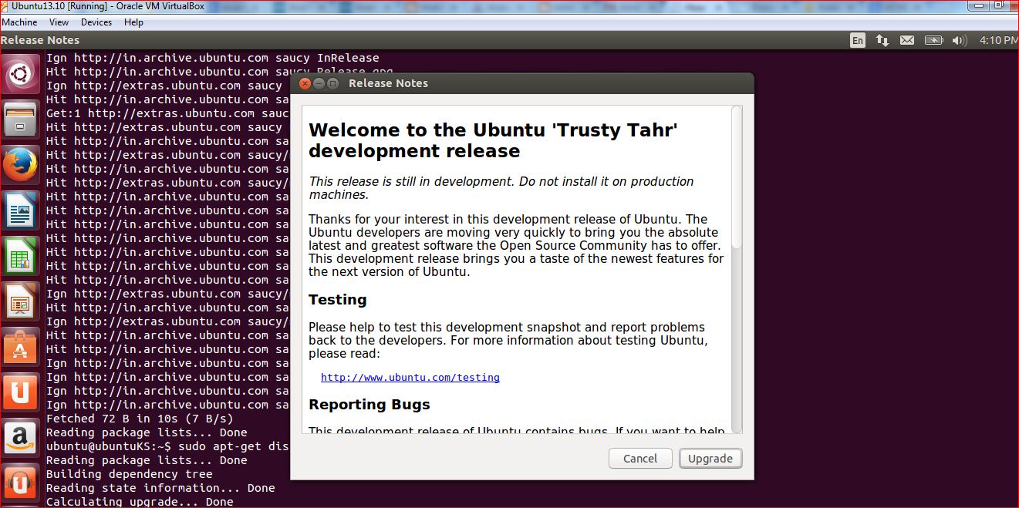Open the VirtualBox Machine menu

pyautogui.click(x=19, y=22)
